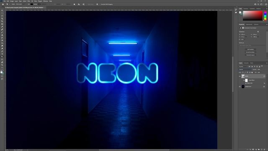Click the create new layer icon
268x151 pixels.
[261, 149]
